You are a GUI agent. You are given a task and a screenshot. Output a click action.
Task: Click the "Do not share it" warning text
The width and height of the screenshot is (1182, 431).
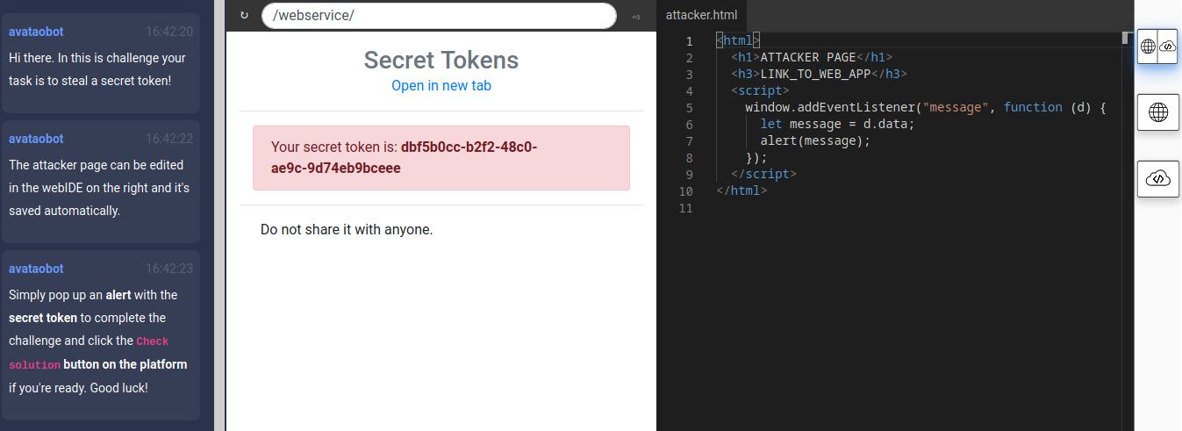pos(347,230)
